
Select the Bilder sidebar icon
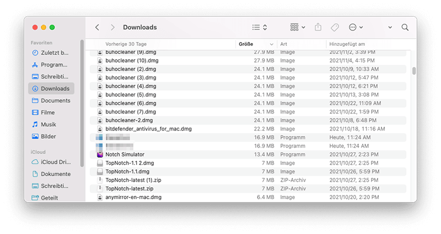pyautogui.click(x=35, y=137)
